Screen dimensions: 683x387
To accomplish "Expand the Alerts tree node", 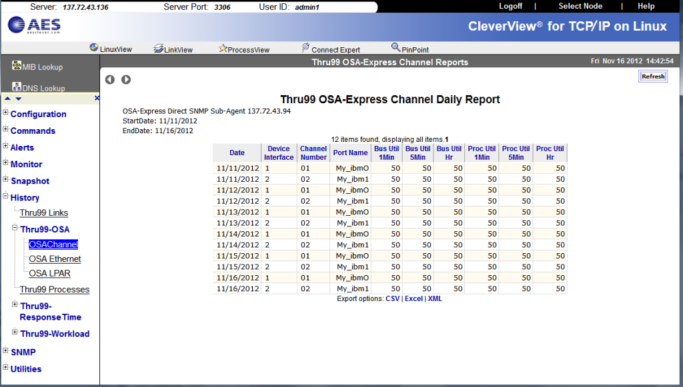I will click(x=5, y=146).
